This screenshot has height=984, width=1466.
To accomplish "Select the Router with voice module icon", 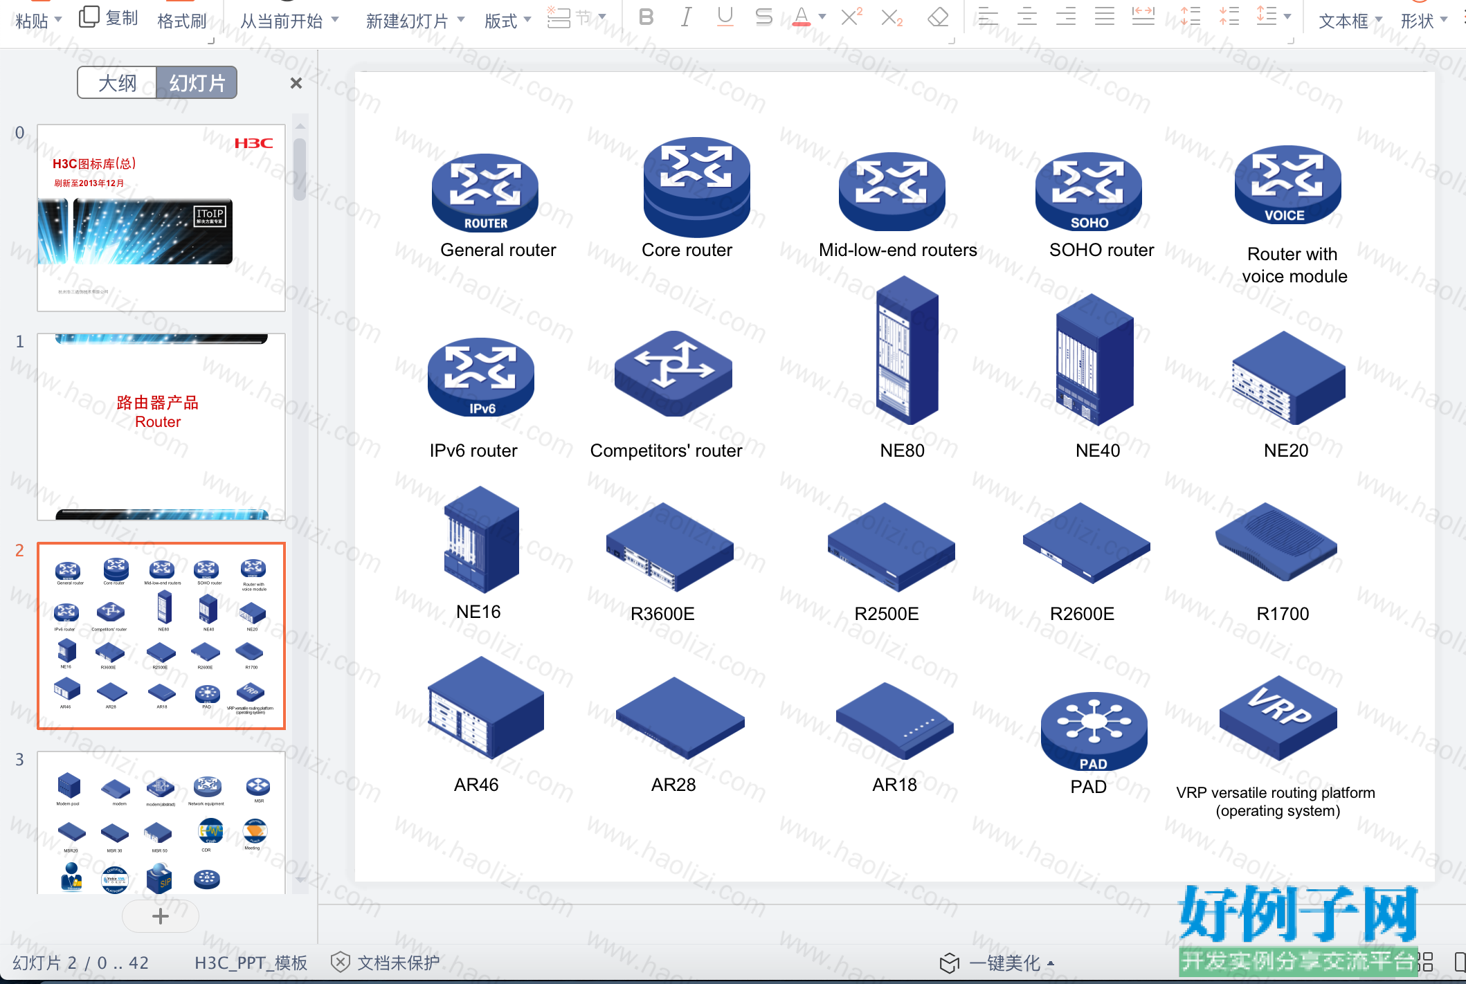I will (x=1288, y=185).
